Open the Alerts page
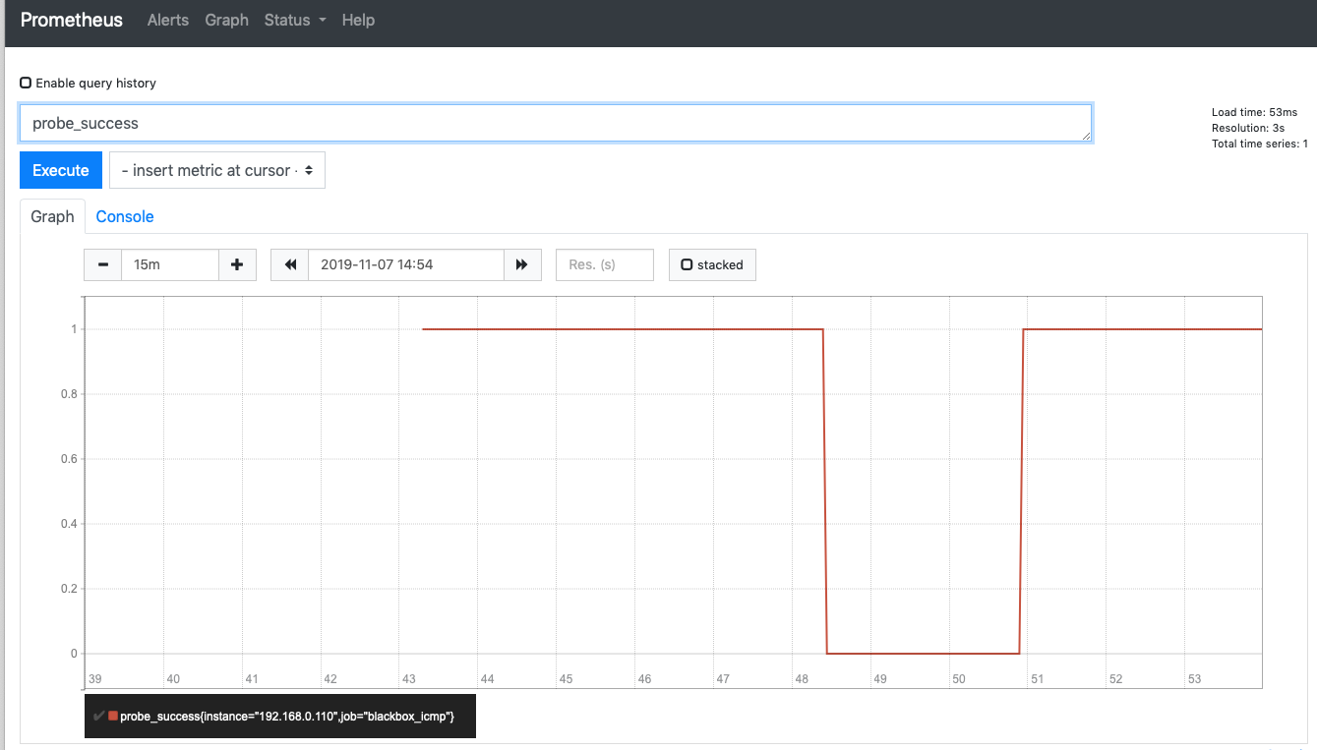Screen dimensions: 1317x750 (x=168, y=20)
